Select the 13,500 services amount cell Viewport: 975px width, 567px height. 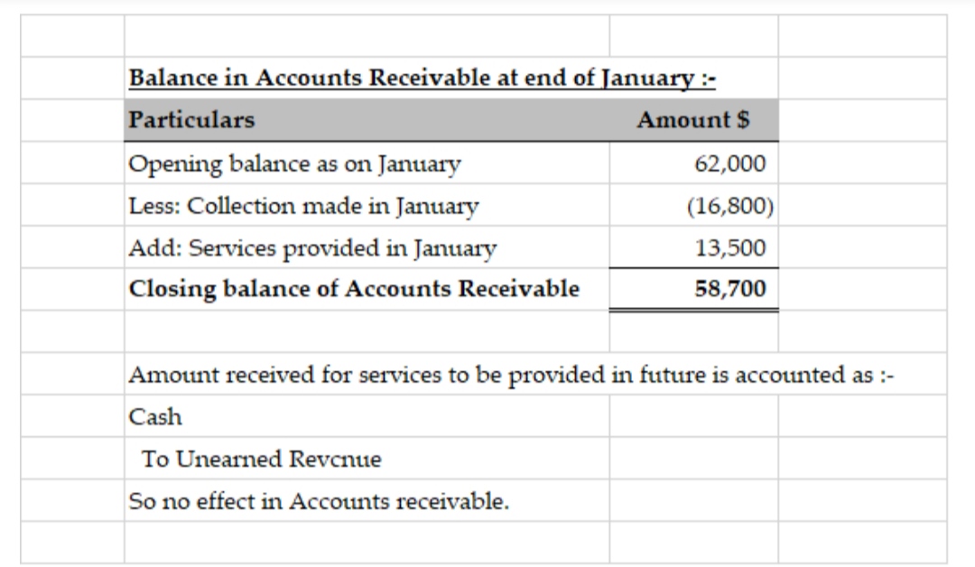click(x=730, y=247)
